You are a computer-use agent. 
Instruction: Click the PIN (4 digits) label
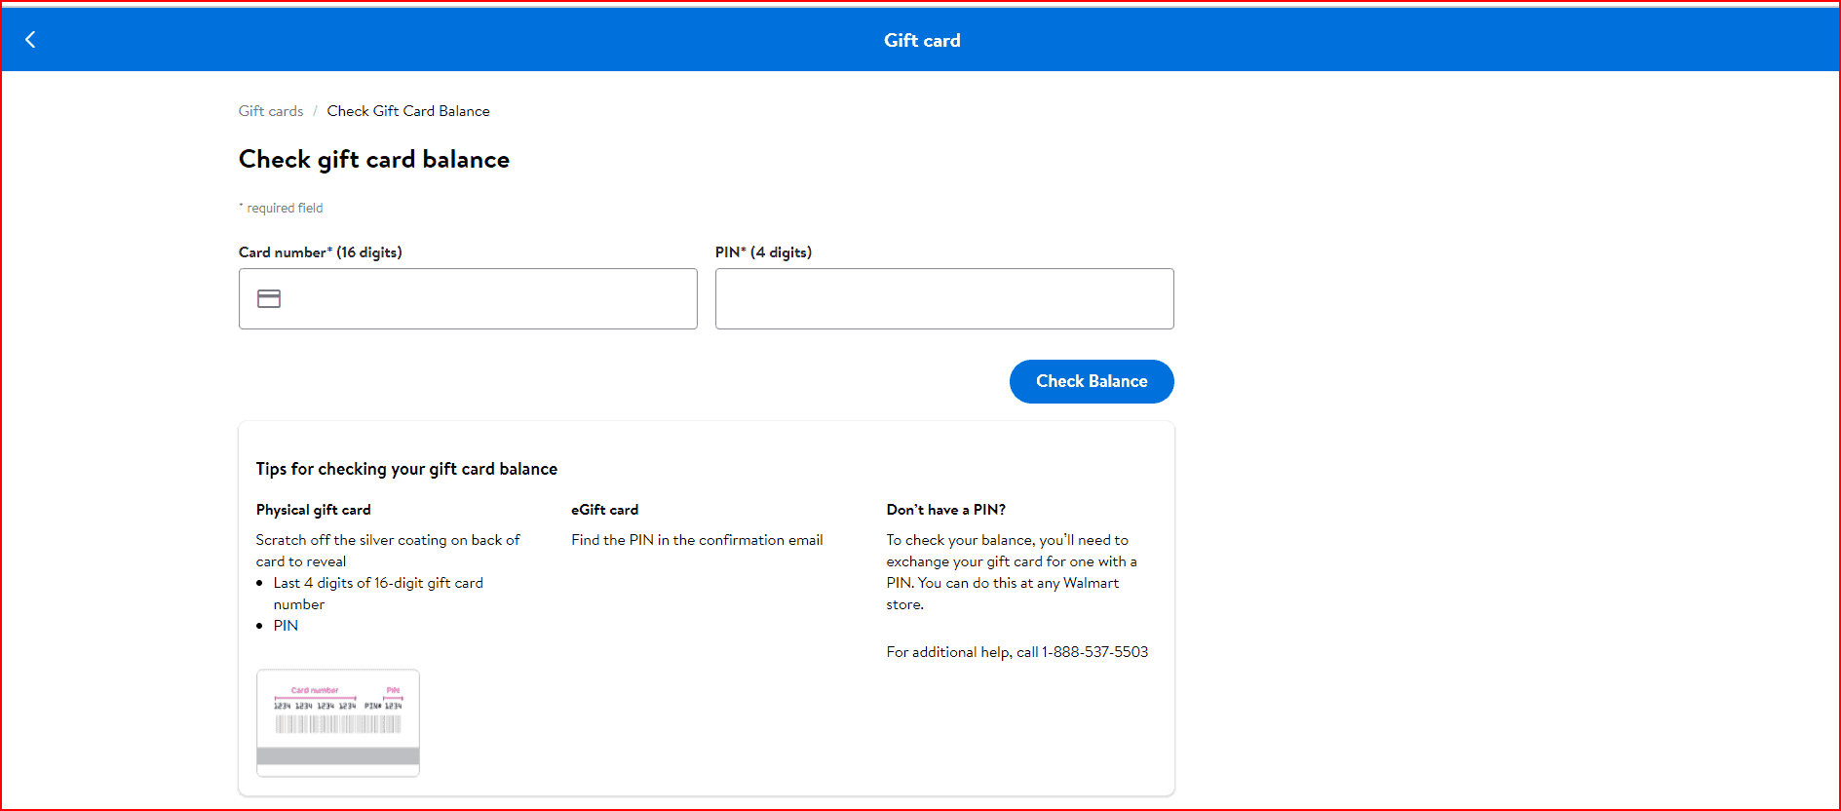tap(763, 252)
